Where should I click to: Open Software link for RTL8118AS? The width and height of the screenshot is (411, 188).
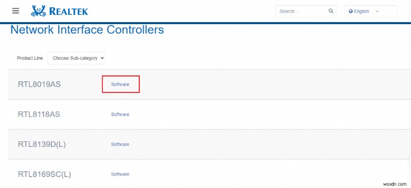(x=120, y=115)
